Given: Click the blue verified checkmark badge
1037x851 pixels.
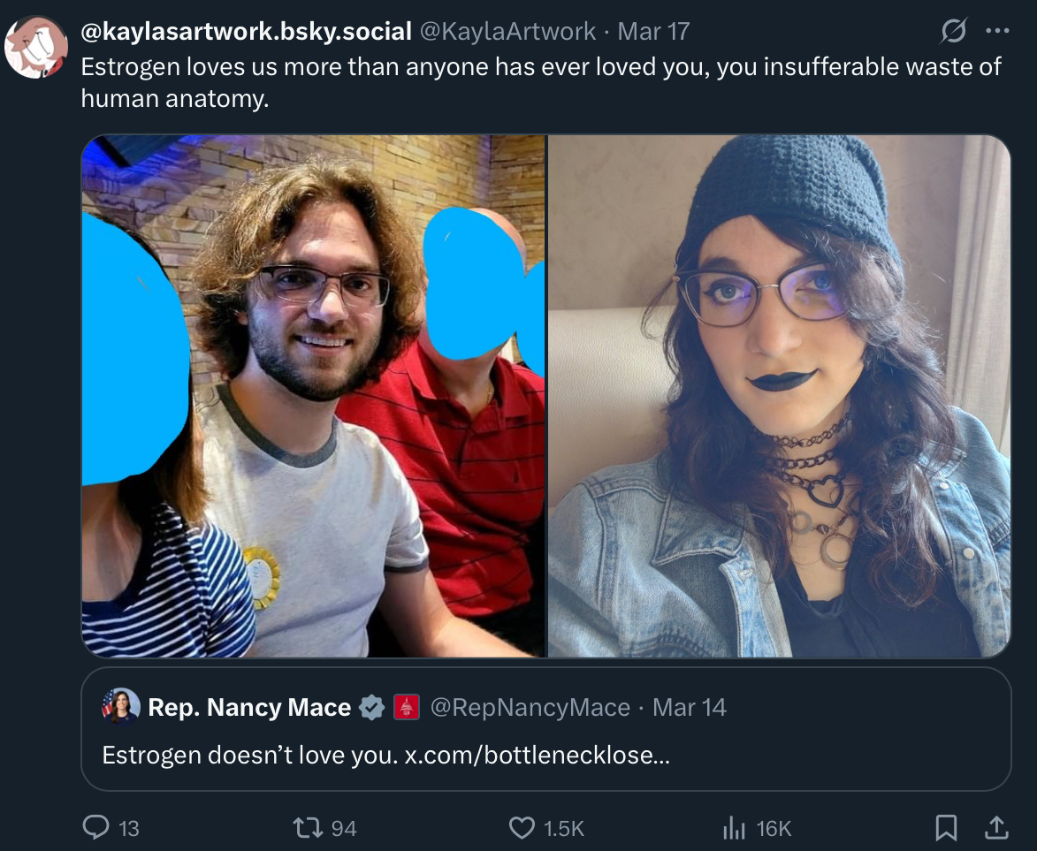Looking at the screenshot, I should pos(371,708).
